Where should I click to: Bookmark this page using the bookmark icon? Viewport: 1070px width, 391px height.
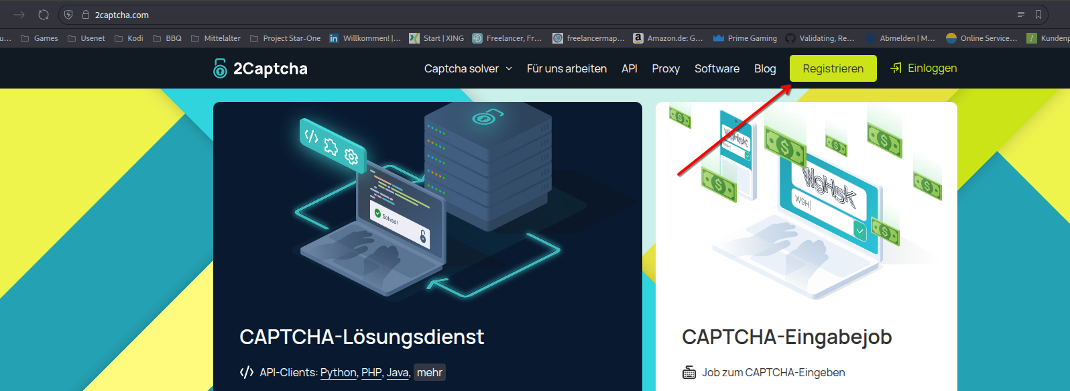click(1038, 15)
